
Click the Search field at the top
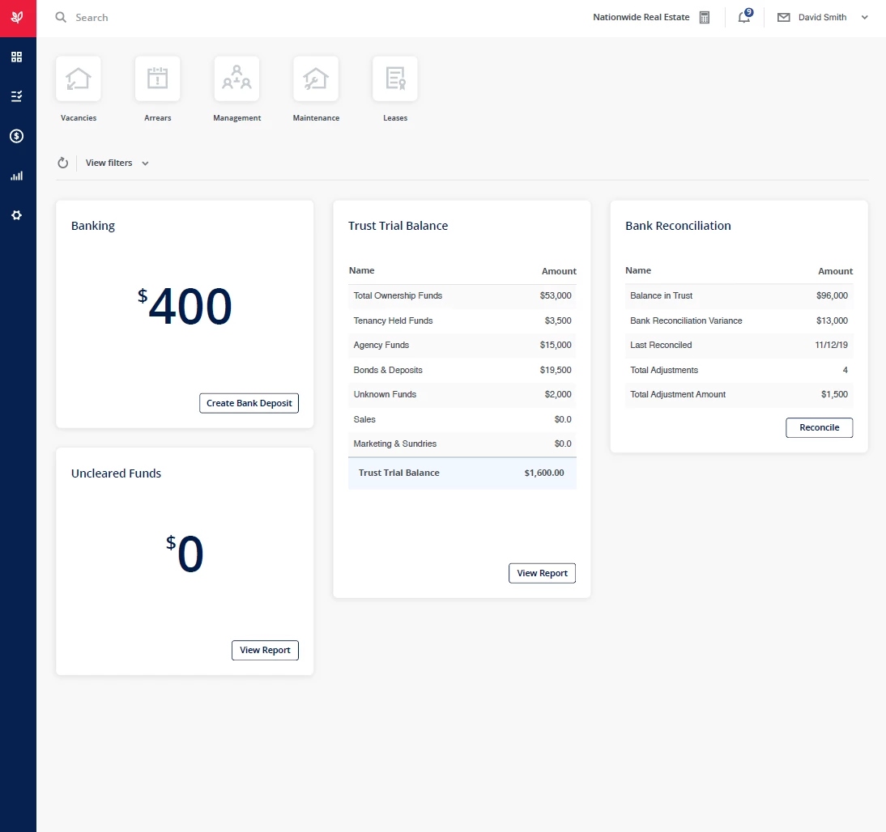click(92, 17)
